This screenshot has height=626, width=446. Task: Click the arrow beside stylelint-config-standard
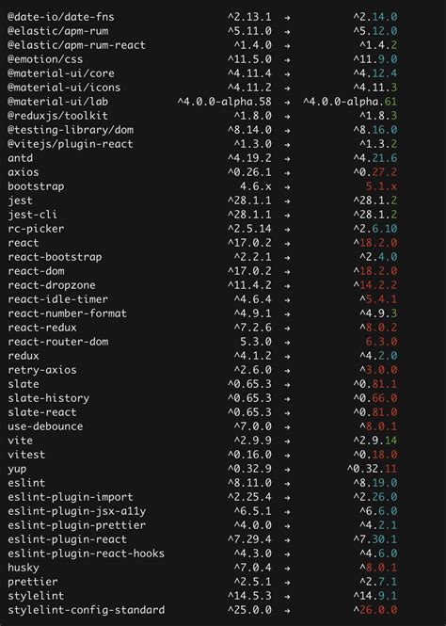point(287,610)
